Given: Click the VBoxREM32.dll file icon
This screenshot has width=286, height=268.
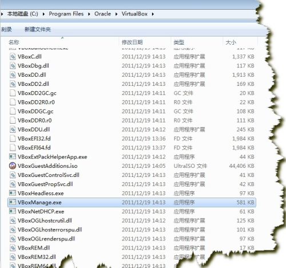Looking at the screenshot, I should (13, 257).
